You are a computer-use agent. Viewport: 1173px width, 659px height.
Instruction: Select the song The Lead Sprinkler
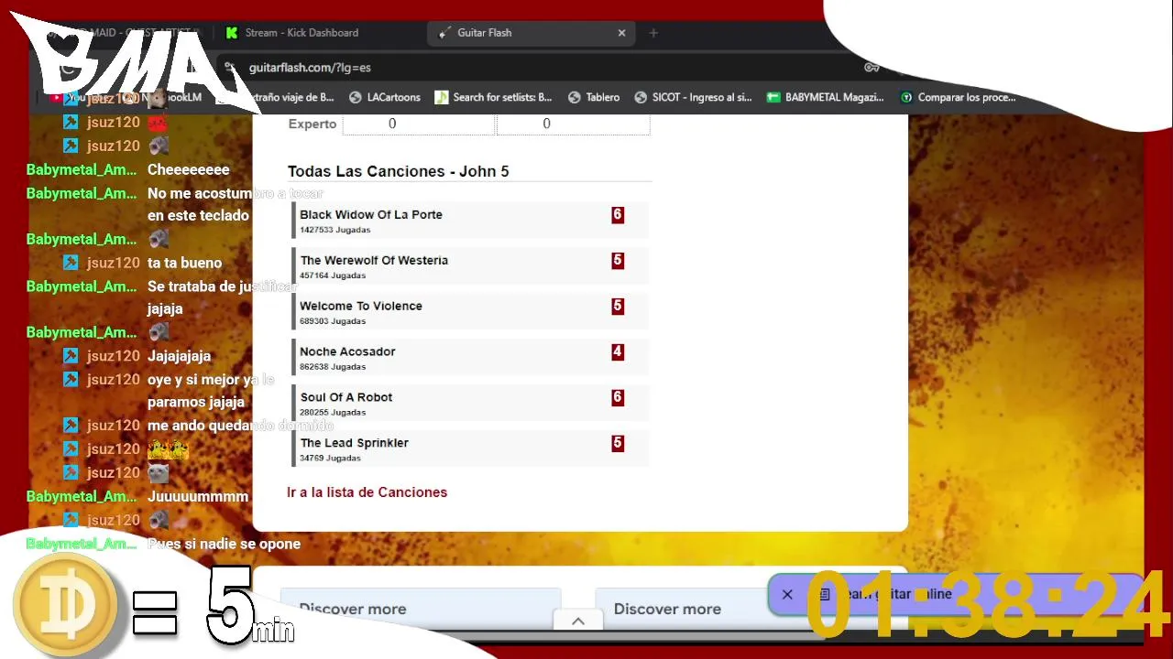[x=470, y=448]
